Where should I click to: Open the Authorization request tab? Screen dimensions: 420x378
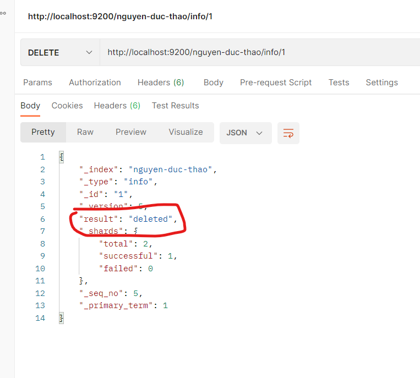(x=95, y=83)
